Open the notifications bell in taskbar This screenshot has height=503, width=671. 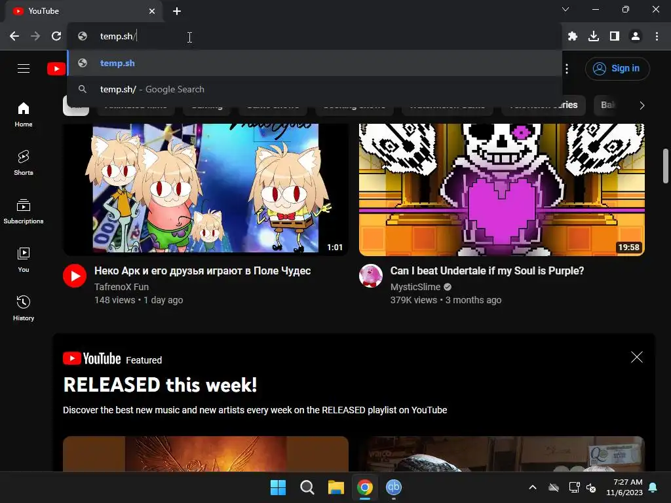pos(653,487)
